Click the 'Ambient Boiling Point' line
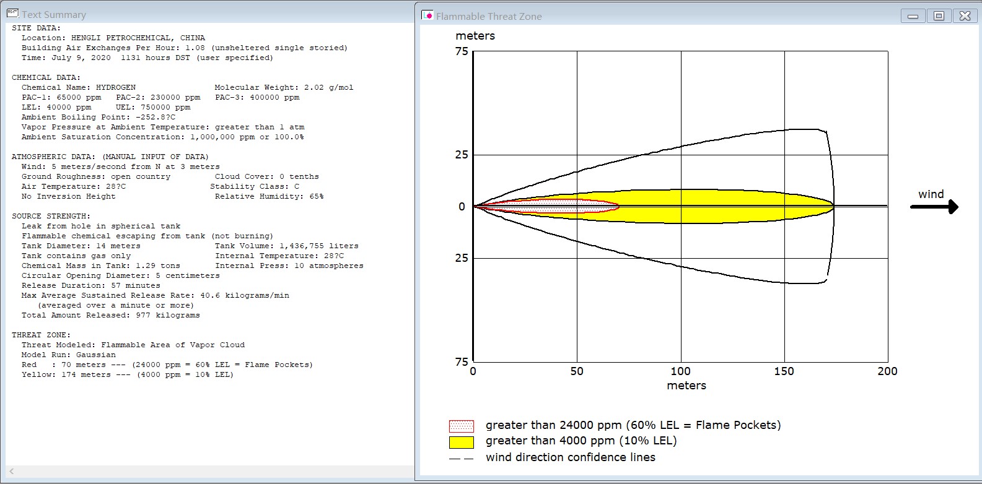Viewport: 982px width, 484px height. pos(99,117)
